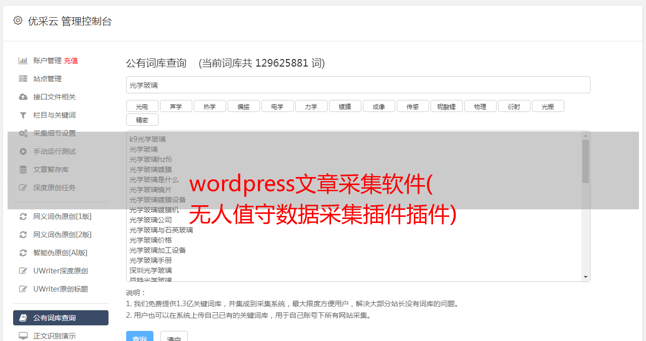Click the refresh icon for 同义词伪原创[1版]
646x341 pixels.
pos(23,216)
